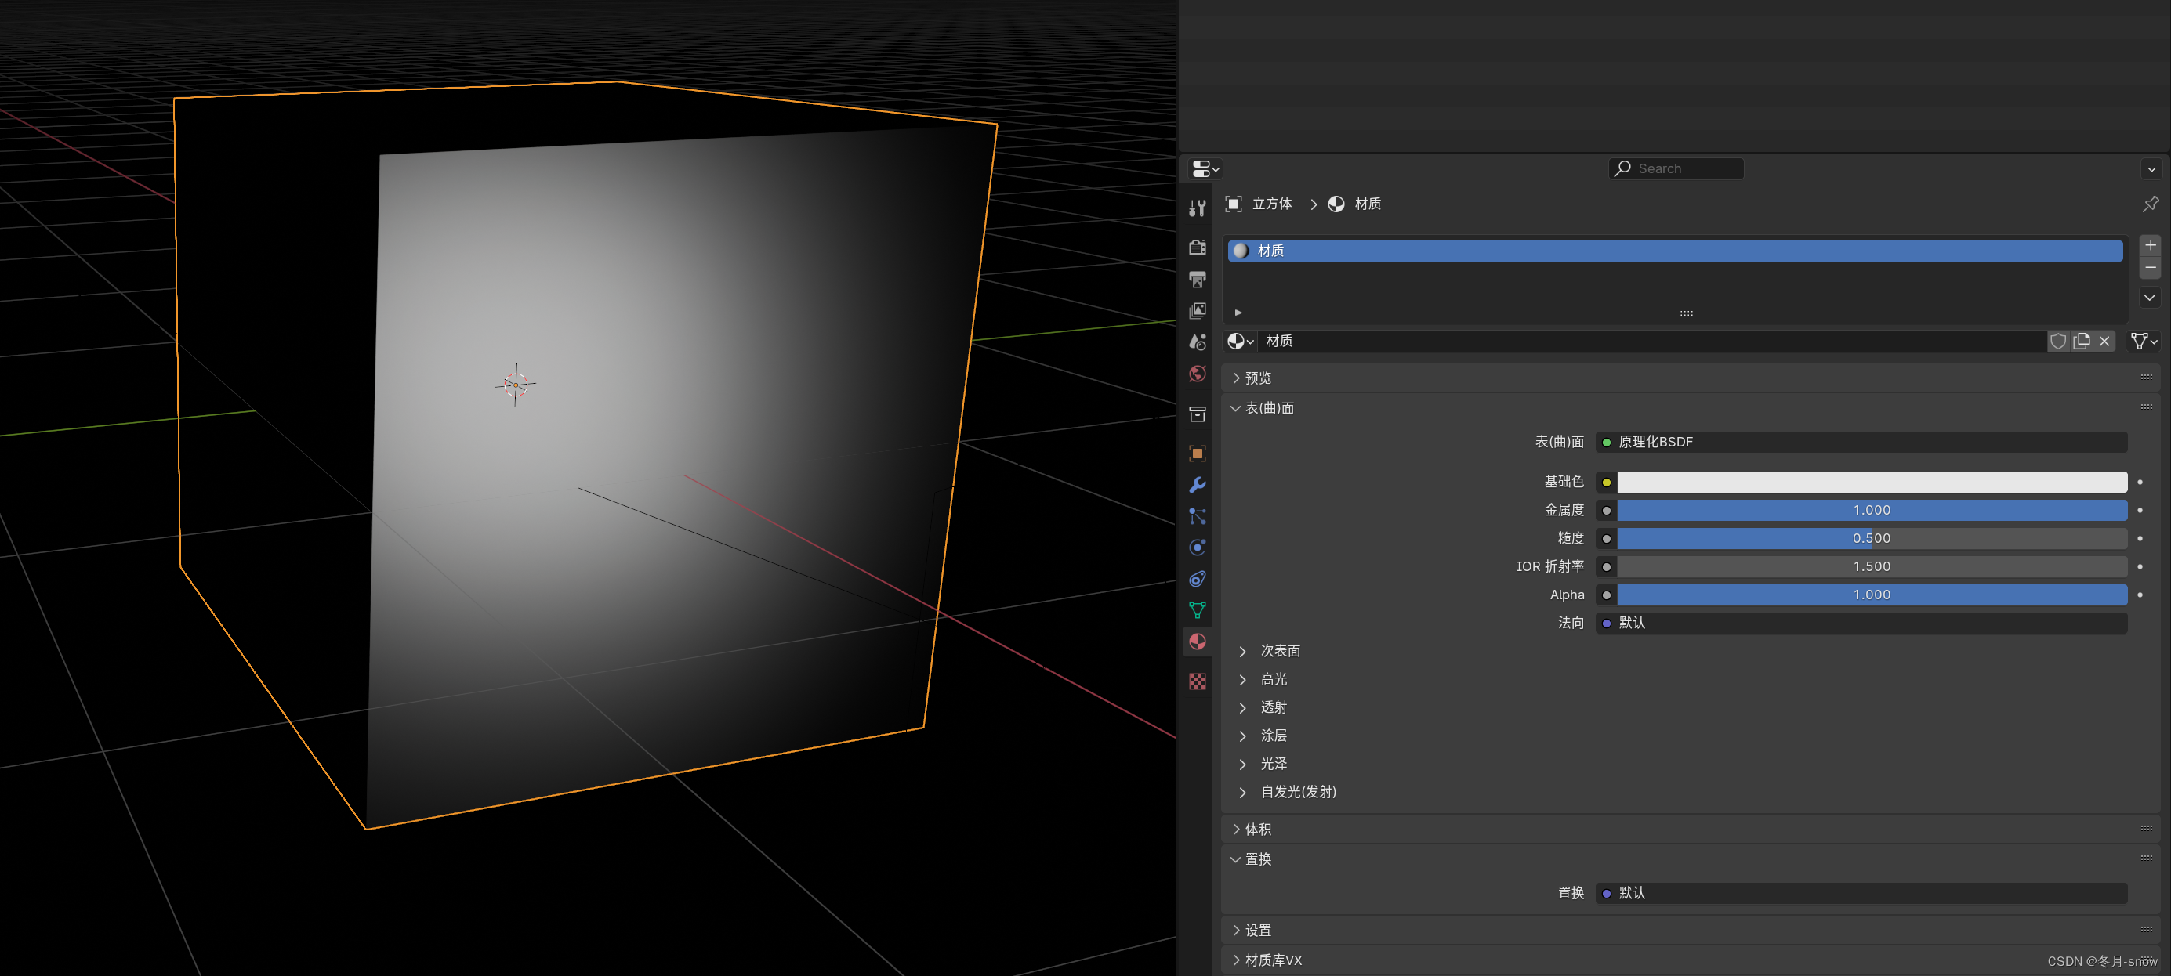Click the add material slot plus button
Viewport: 2171px width, 976px height.
pos(2150,245)
